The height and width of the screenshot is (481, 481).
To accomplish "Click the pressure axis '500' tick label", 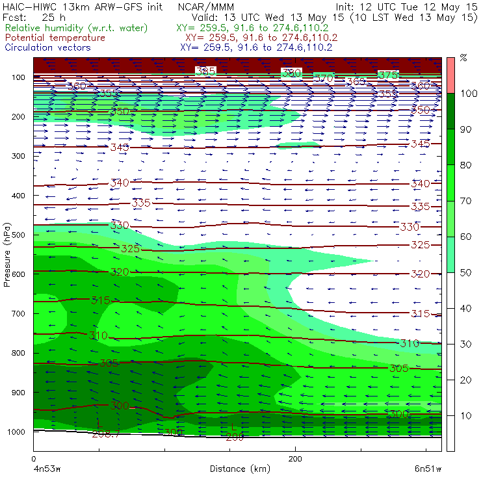I will 18,235.
